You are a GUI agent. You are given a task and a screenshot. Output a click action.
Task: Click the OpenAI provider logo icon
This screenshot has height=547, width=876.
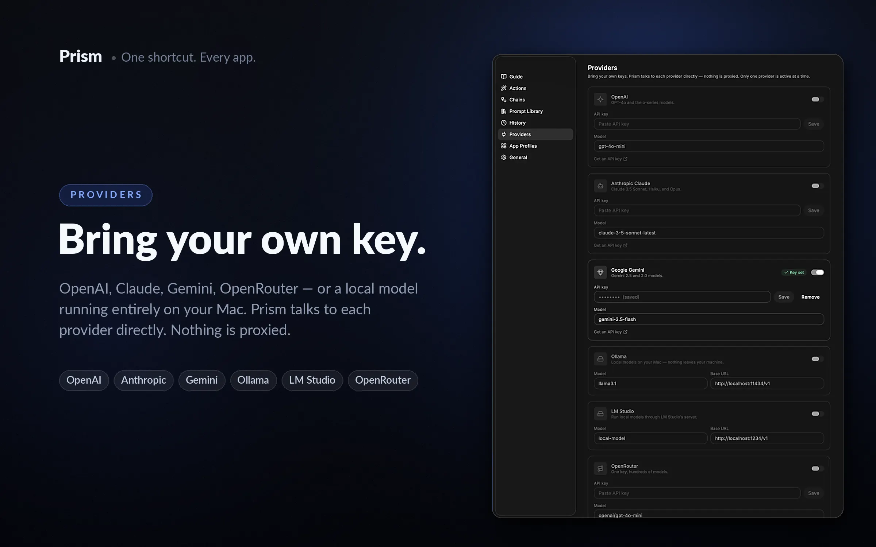pos(600,99)
